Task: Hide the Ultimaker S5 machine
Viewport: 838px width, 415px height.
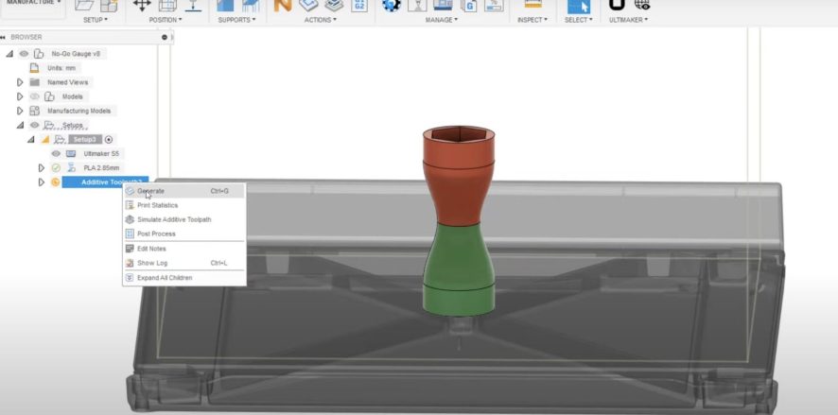Action: click(56, 153)
